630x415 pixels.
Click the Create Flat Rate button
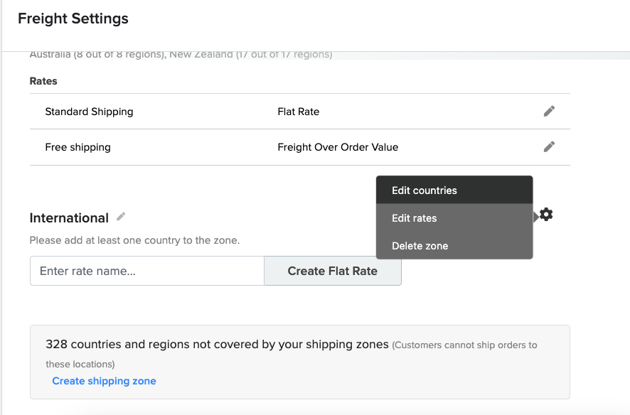333,271
